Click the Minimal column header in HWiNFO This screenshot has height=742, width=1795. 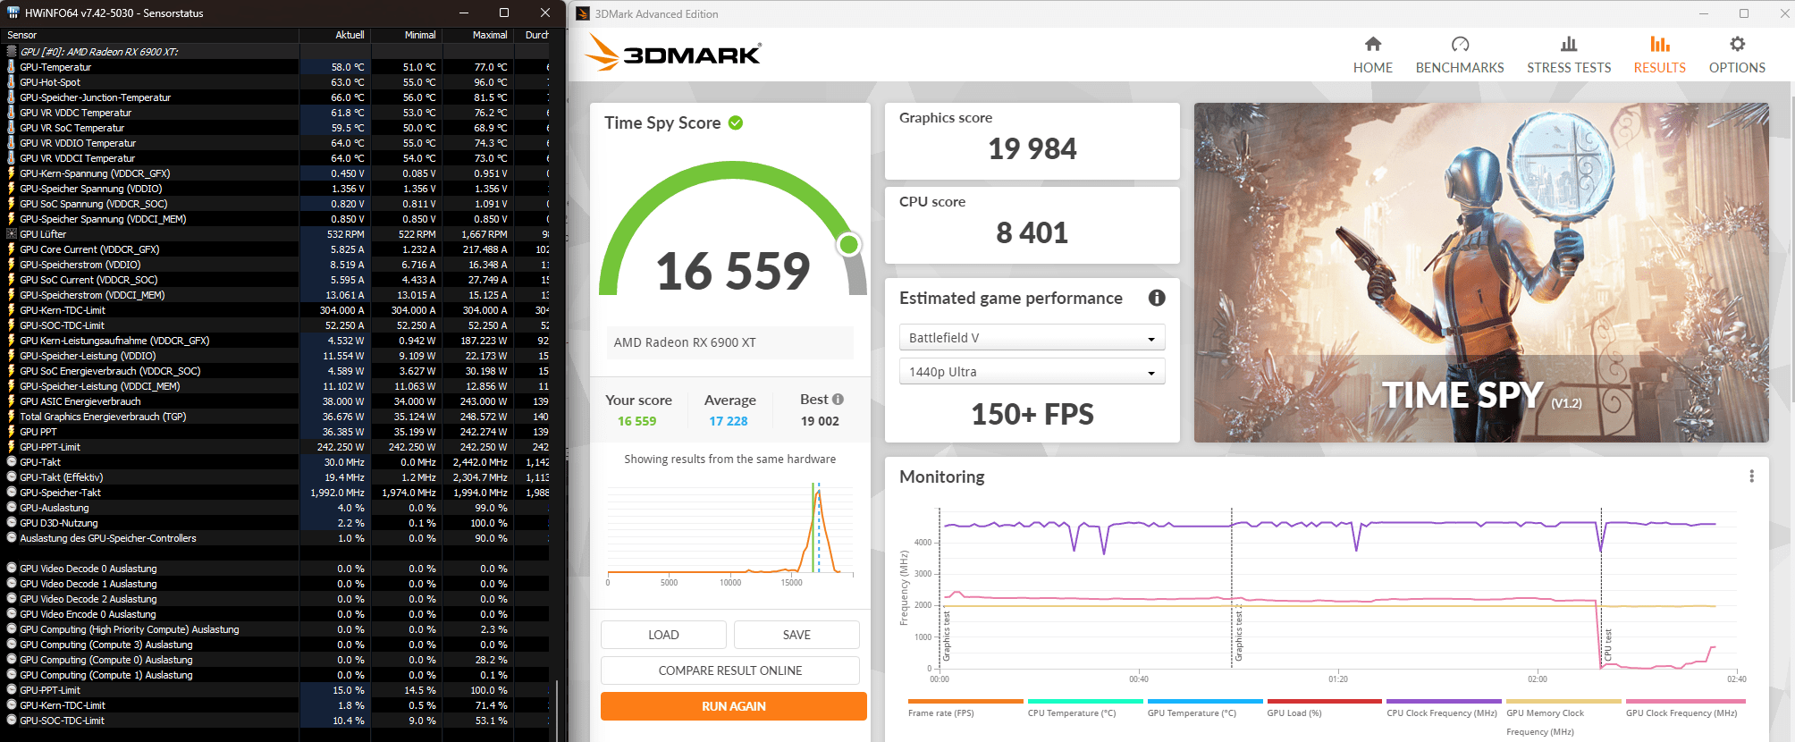(406, 35)
